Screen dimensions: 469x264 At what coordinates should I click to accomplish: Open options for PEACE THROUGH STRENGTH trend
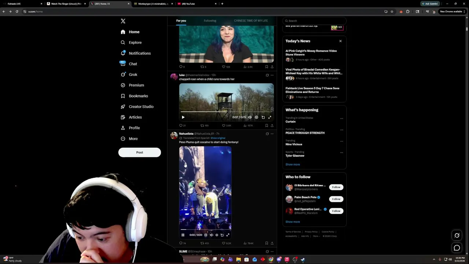pyautogui.click(x=341, y=130)
